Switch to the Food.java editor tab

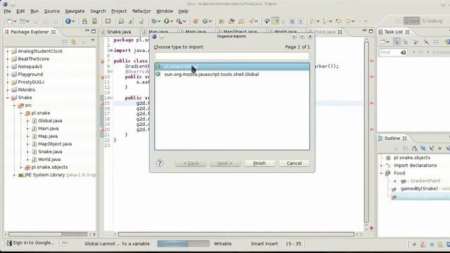click(x=324, y=32)
